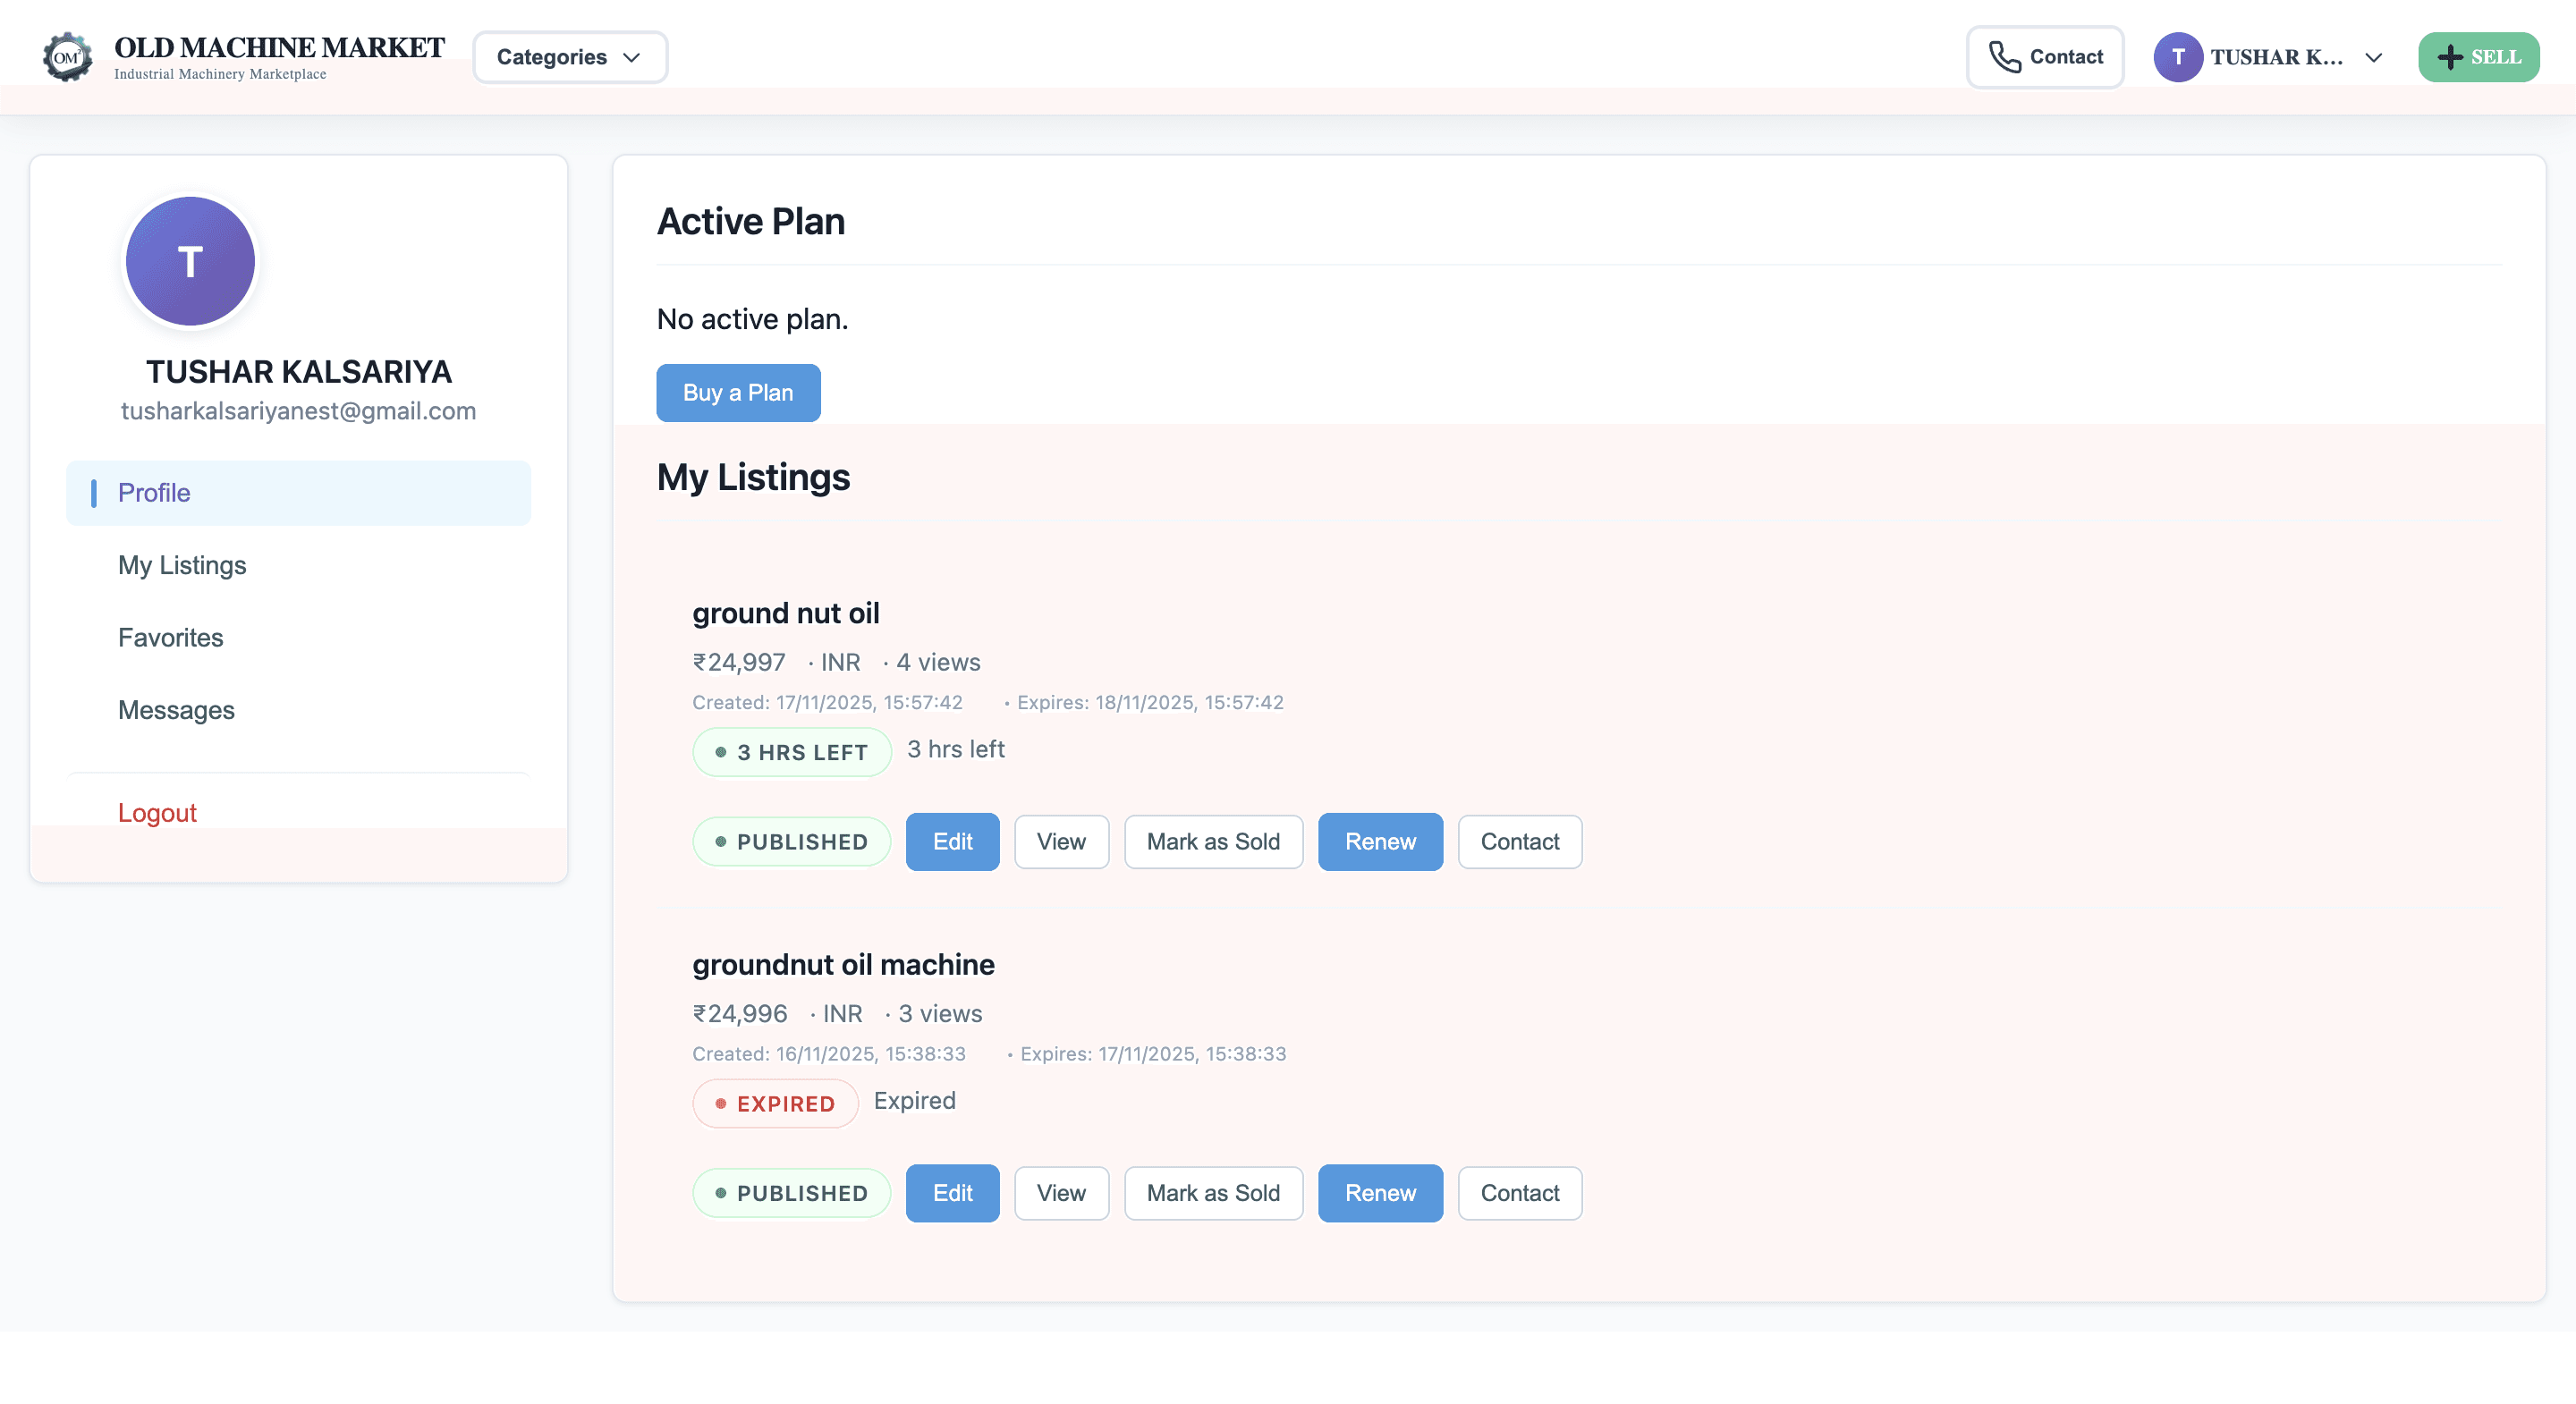Viewport: 2576px width, 1404px height.
Task: Click the red Logout link
Action: (157, 812)
